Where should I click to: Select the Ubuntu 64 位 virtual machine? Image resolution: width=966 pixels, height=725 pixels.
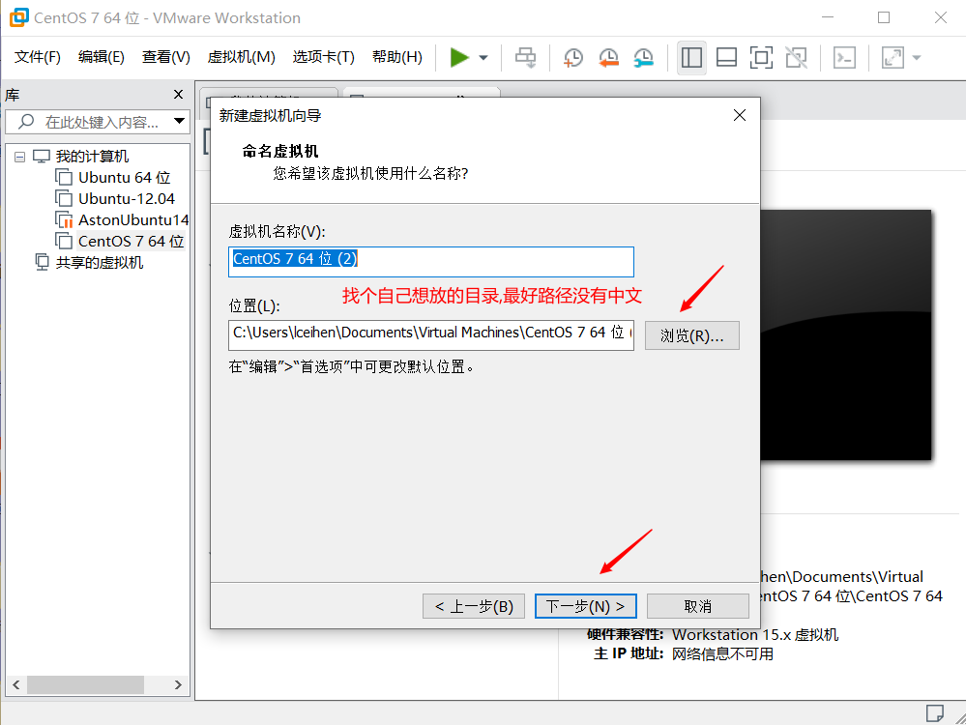click(x=124, y=178)
